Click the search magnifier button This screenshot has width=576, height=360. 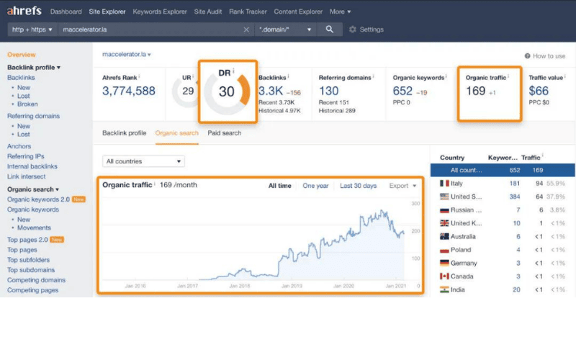tap(330, 30)
